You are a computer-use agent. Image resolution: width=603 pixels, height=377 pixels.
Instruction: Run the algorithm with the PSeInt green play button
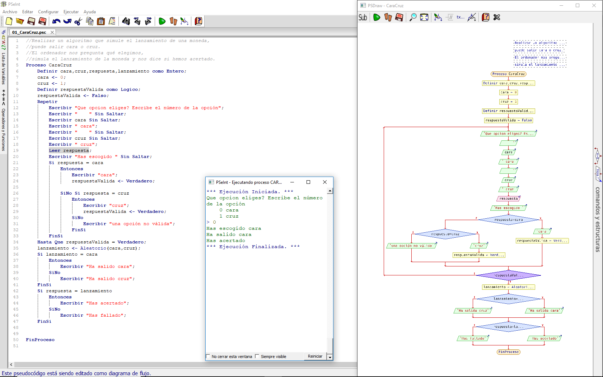pyautogui.click(x=162, y=21)
